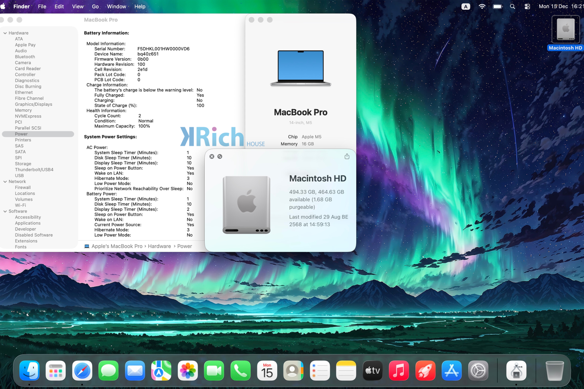Open App Store from the Dock
Screen dimensions: 584x389
(452, 371)
